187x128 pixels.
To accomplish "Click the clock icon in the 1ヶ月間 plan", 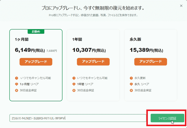I will [x=17, y=78].
